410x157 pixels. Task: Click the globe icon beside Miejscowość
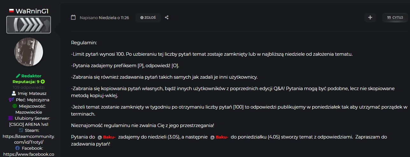click(x=14, y=106)
